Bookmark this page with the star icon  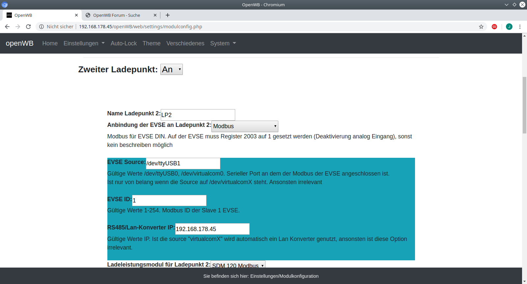pos(481,27)
